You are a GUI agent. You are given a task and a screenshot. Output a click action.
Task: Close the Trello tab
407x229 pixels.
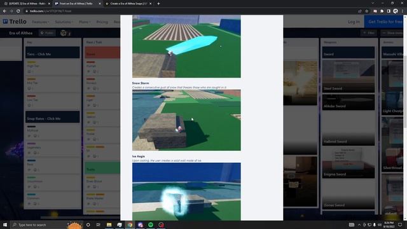pyautogui.click(x=100, y=4)
